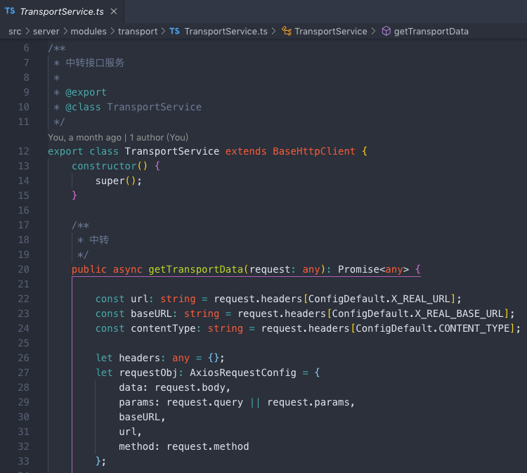Open 'transport' breadcrumb segment
The image size is (527, 473).
tap(138, 31)
